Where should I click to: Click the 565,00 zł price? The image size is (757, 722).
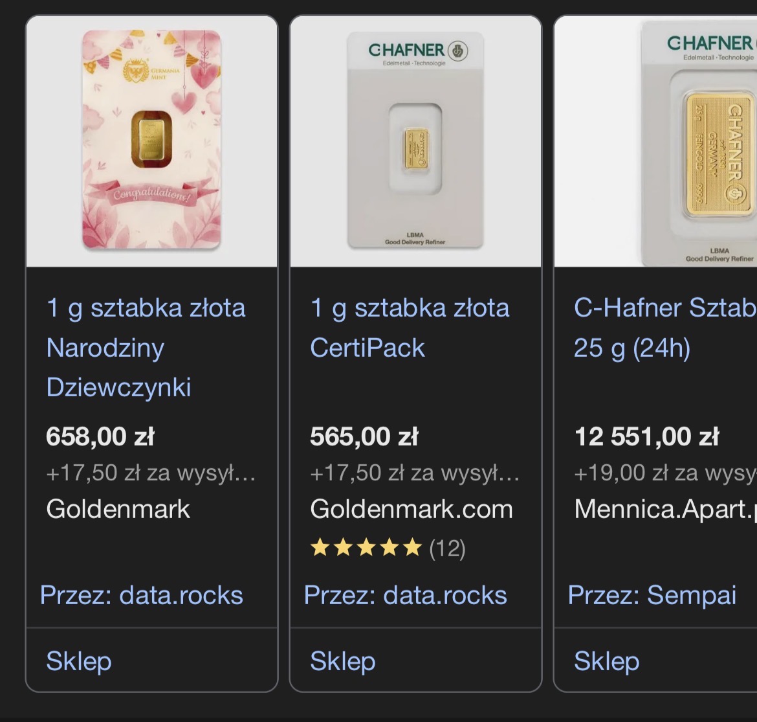click(364, 436)
